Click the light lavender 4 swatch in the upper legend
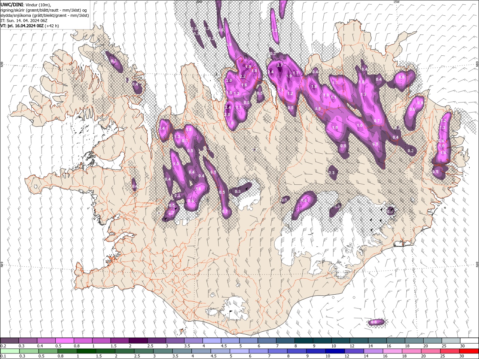479x359 pixels. point(212,341)
